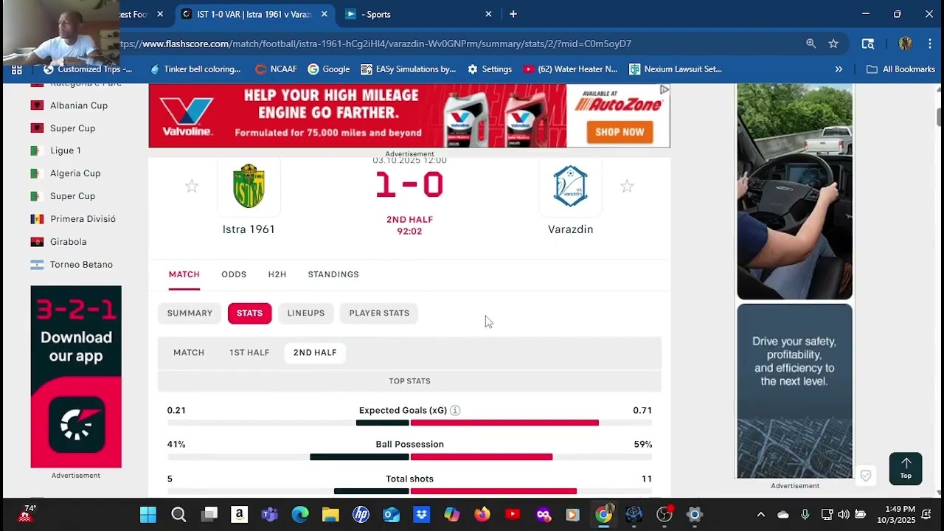Screen dimensions: 944x531
Task: Show more bookmarks via the chevron
Action: [x=839, y=69]
